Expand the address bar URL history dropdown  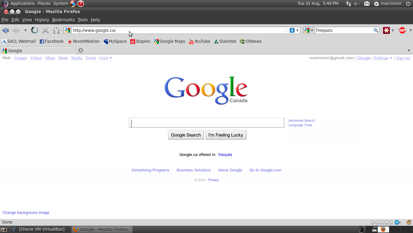pos(298,30)
